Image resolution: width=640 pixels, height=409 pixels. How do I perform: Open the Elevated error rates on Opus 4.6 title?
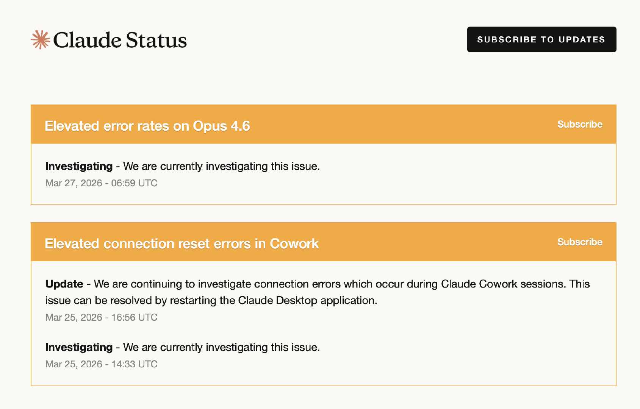(147, 126)
